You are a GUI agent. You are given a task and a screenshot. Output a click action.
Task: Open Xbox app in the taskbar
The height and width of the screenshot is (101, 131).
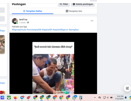[9, 98]
